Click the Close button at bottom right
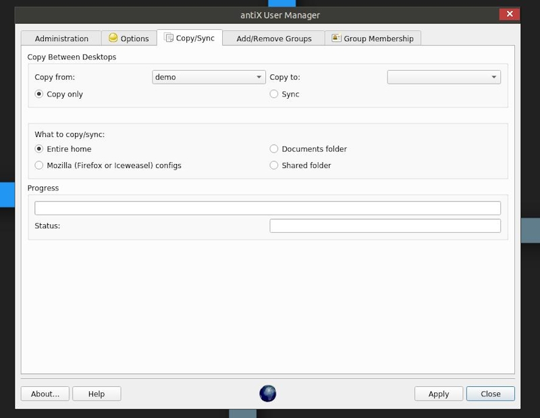 490,394
